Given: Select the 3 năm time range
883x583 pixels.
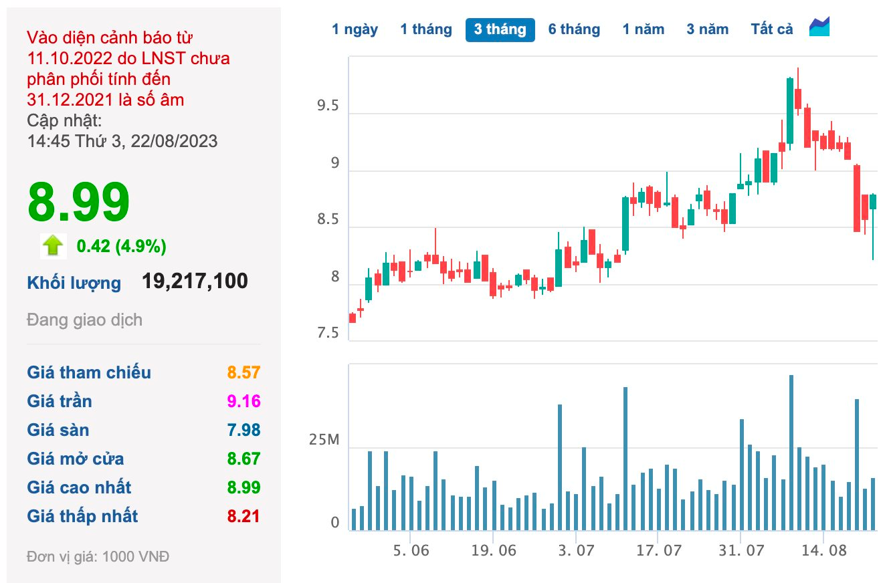Looking at the screenshot, I should point(707,29).
